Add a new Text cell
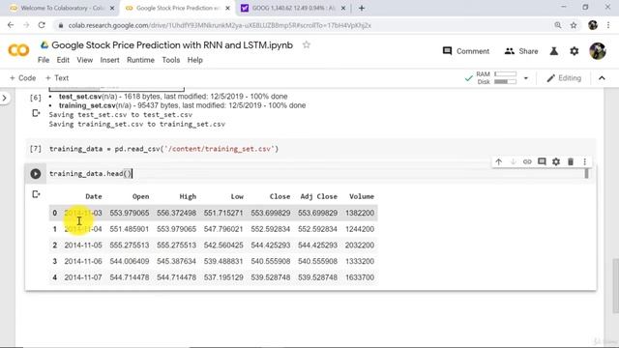619x348 pixels. pos(57,78)
